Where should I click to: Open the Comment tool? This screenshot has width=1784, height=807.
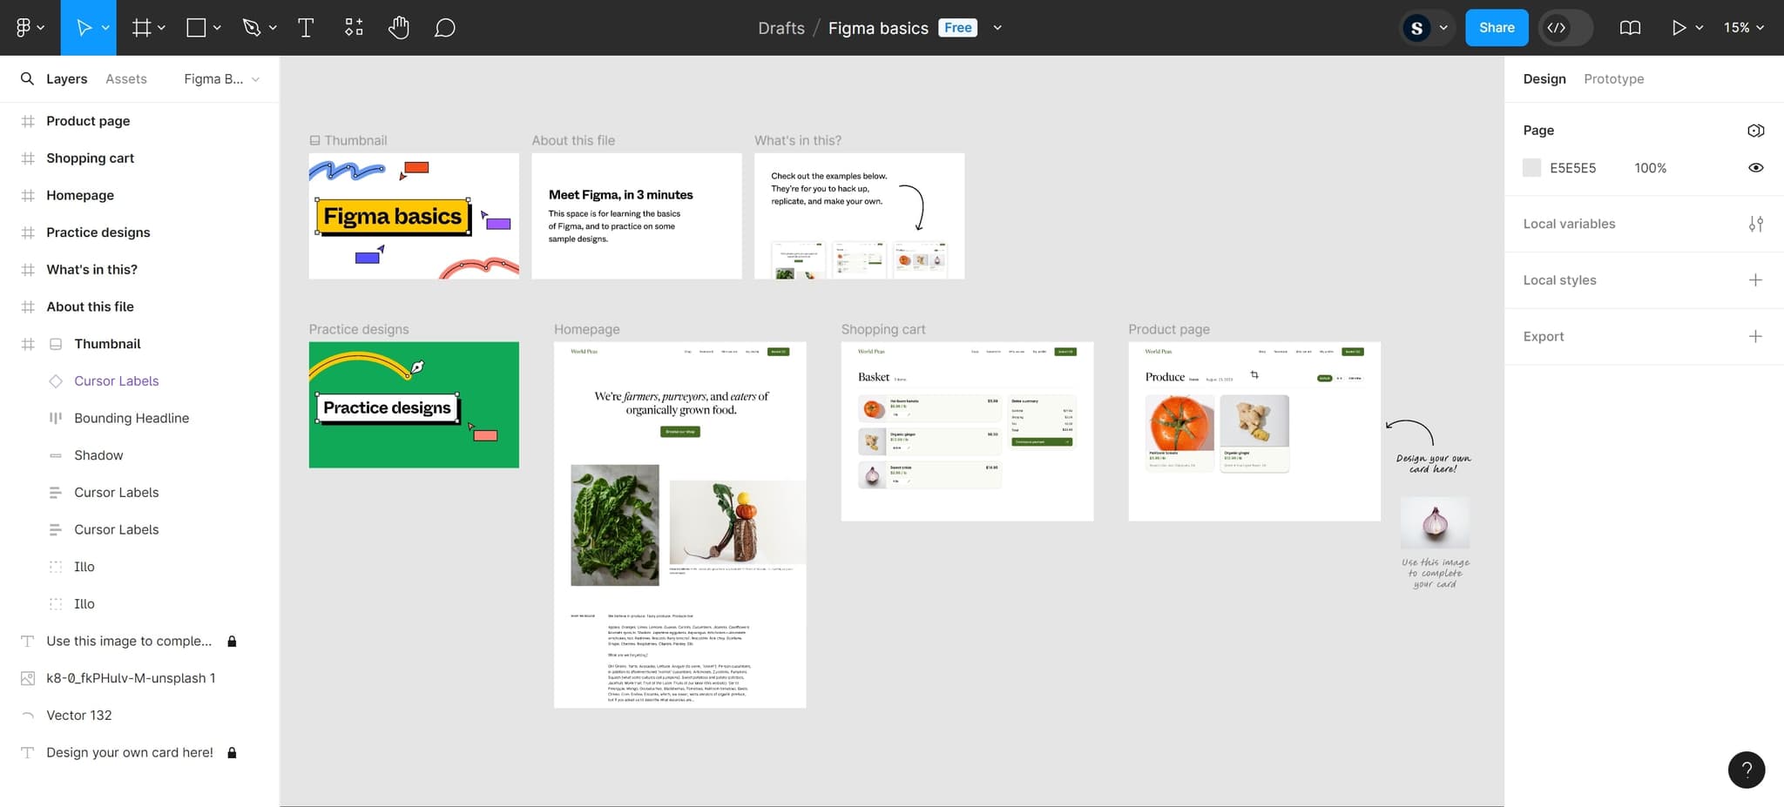click(x=444, y=27)
